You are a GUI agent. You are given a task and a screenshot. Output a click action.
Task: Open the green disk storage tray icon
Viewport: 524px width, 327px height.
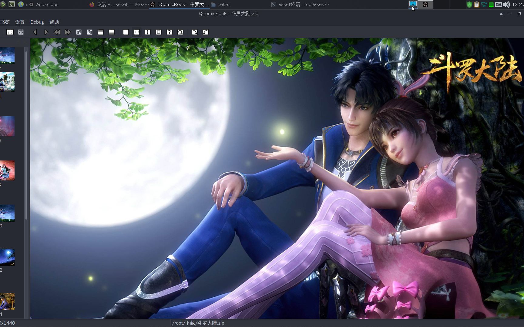(x=491, y=5)
